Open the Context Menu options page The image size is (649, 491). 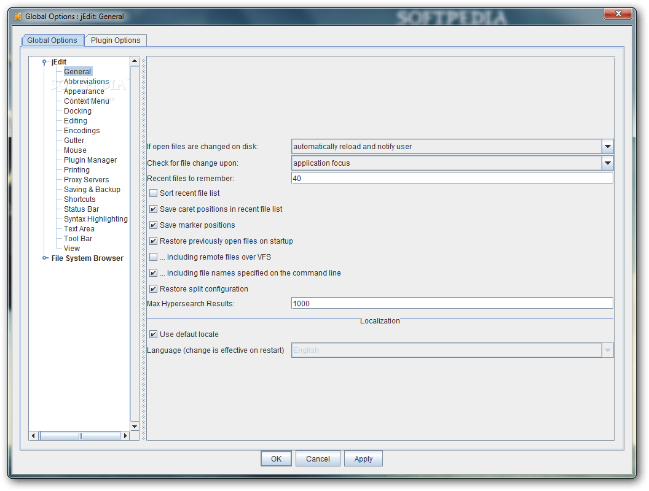point(87,101)
